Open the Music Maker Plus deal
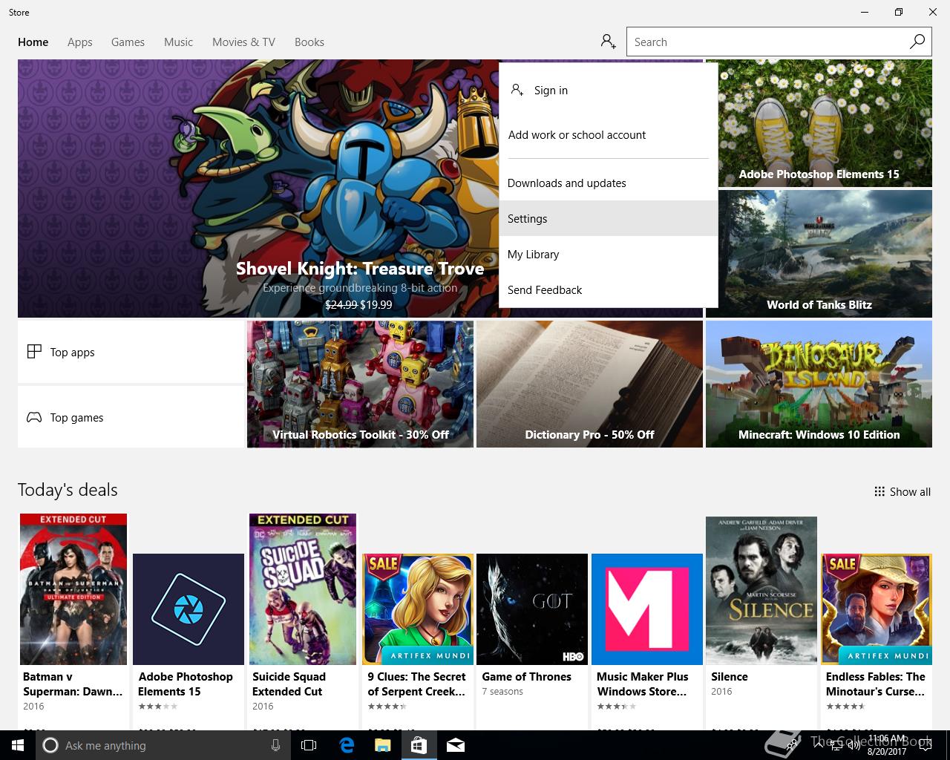950x760 pixels. pyautogui.click(x=647, y=609)
